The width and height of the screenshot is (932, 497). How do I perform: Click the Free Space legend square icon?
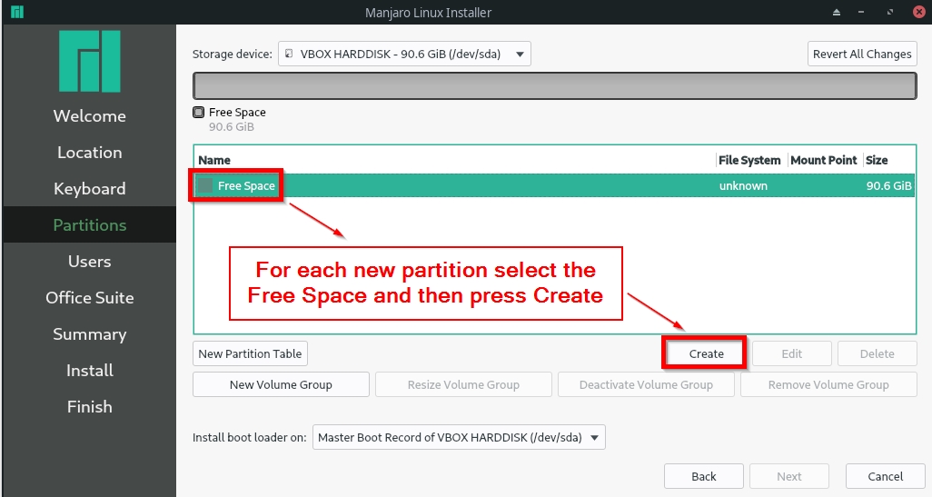[199, 112]
